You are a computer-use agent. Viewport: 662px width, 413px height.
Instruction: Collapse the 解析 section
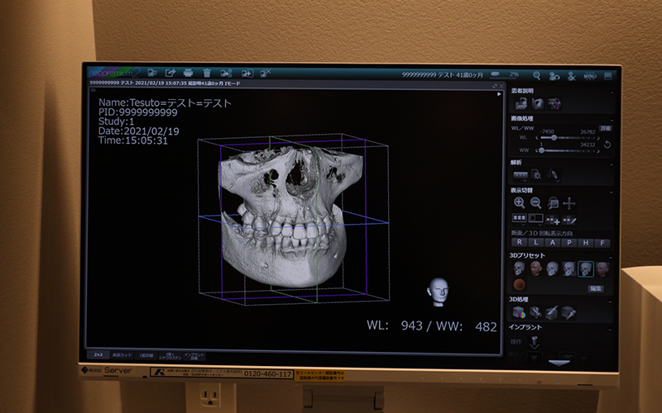click(612, 163)
